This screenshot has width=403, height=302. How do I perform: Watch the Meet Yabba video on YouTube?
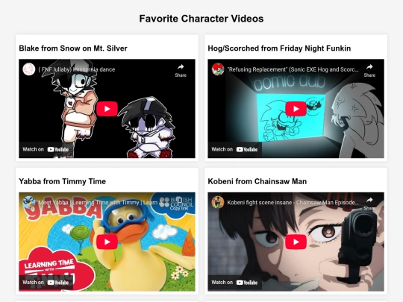tap(46, 283)
